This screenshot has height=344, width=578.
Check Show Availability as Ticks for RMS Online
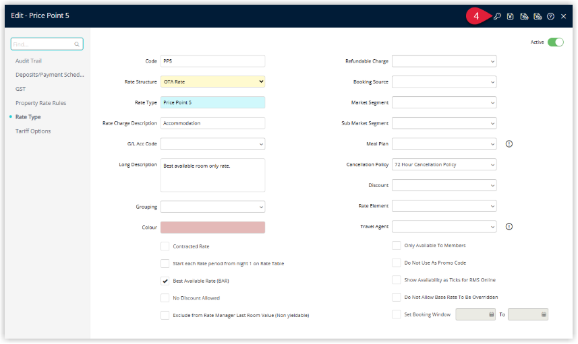coord(397,280)
